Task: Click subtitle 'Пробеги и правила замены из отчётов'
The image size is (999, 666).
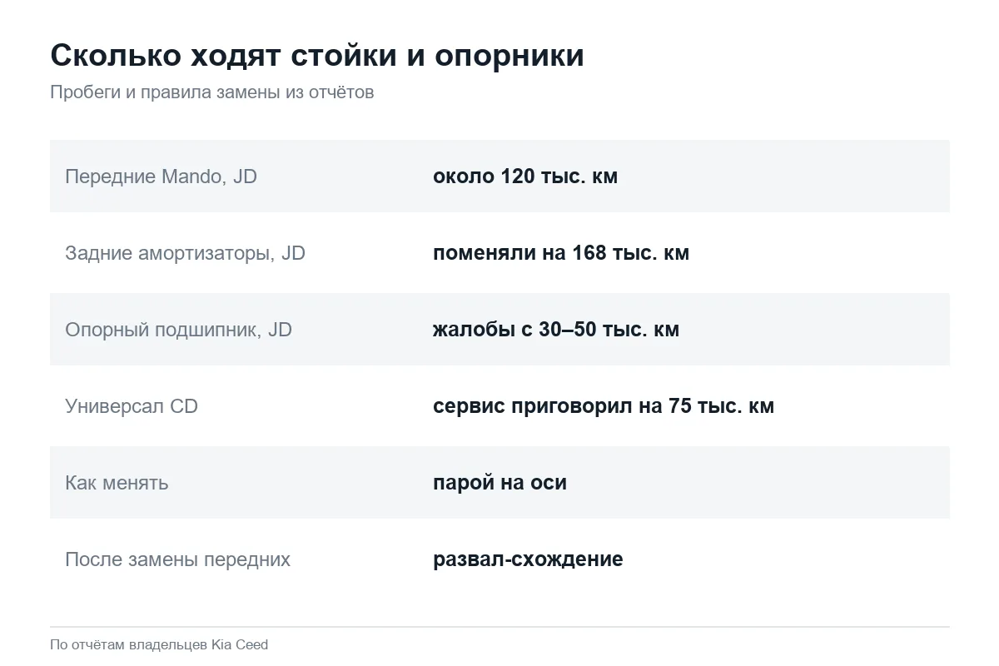Action: [x=212, y=92]
